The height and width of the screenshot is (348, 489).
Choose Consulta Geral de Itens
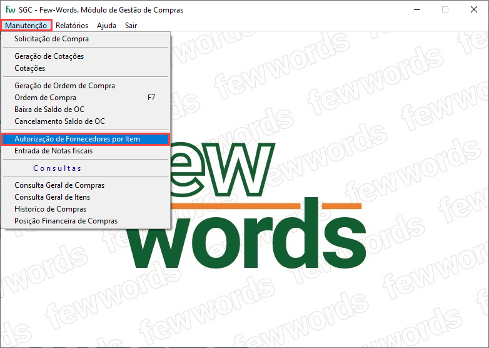tap(86, 197)
